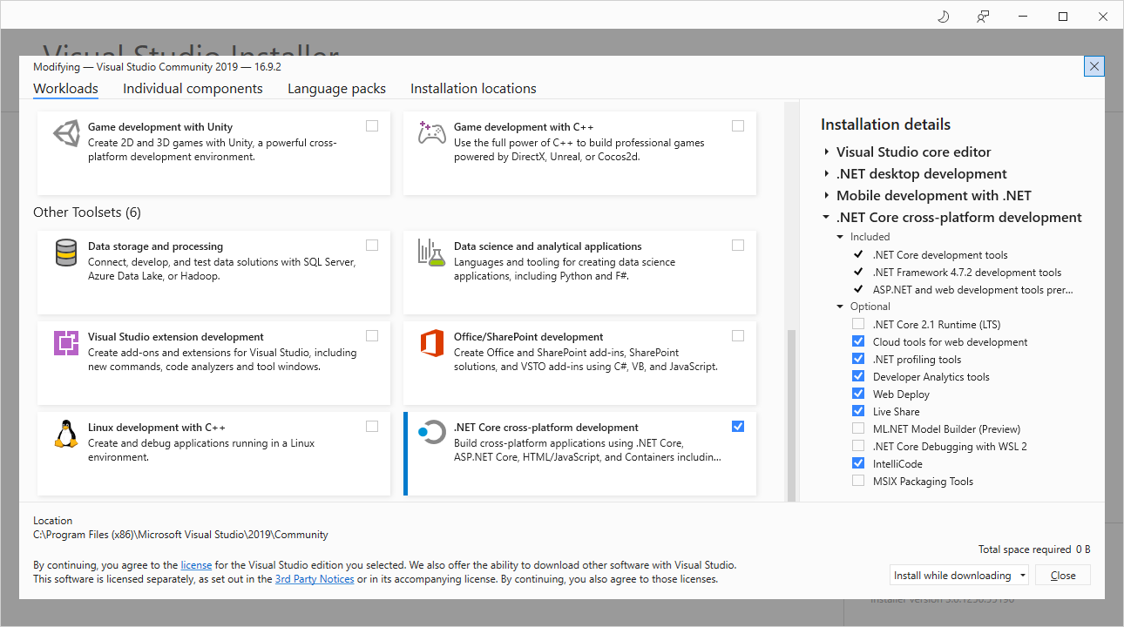Image resolution: width=1124 pixels, height=627 pixels.
Task: Check Visual Studio extension development workload
Action: pos(372,336)
